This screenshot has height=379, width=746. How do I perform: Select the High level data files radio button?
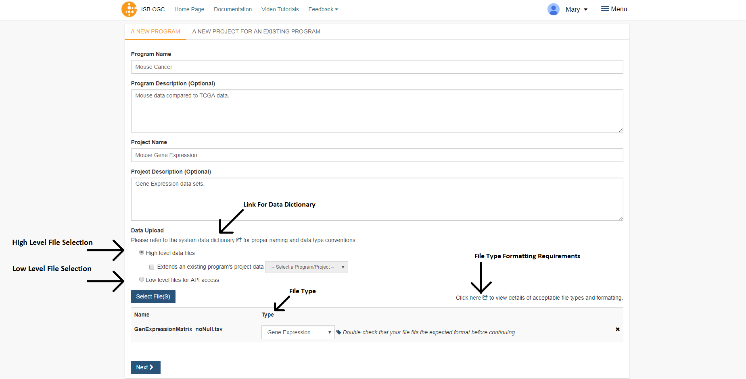(x=142, y=253)
